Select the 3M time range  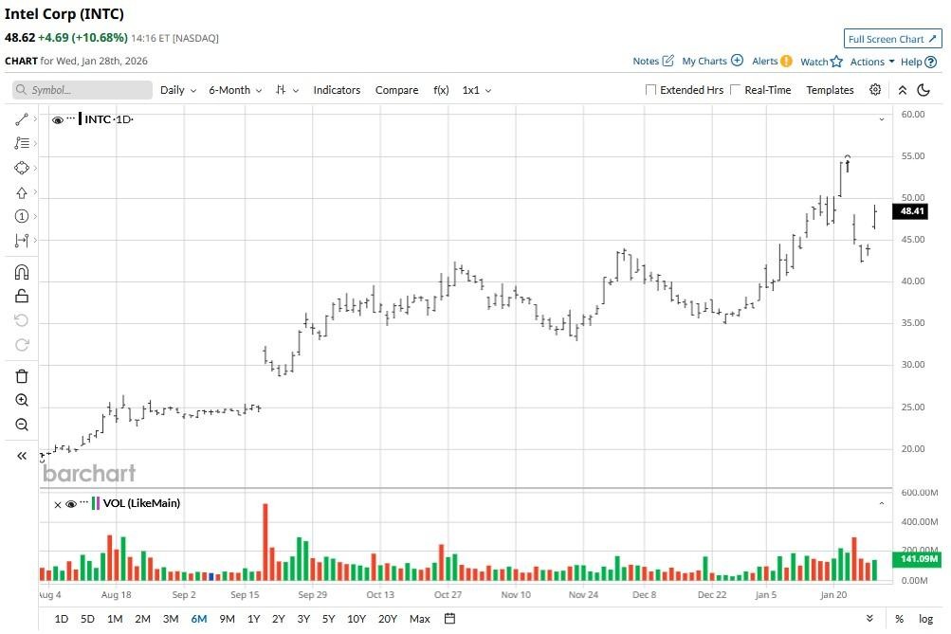(171, 619)
